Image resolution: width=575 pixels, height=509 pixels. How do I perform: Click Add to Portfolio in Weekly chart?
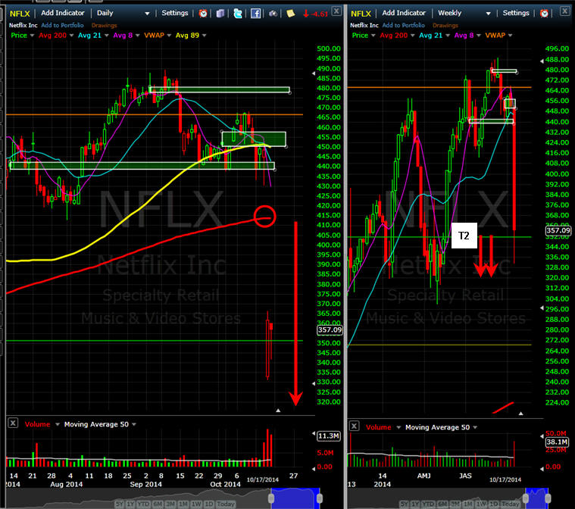(x=403, y=25)
